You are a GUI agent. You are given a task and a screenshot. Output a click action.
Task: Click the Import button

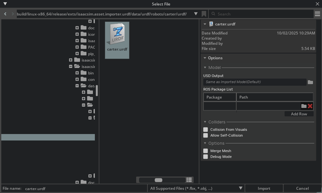(264, 188)
